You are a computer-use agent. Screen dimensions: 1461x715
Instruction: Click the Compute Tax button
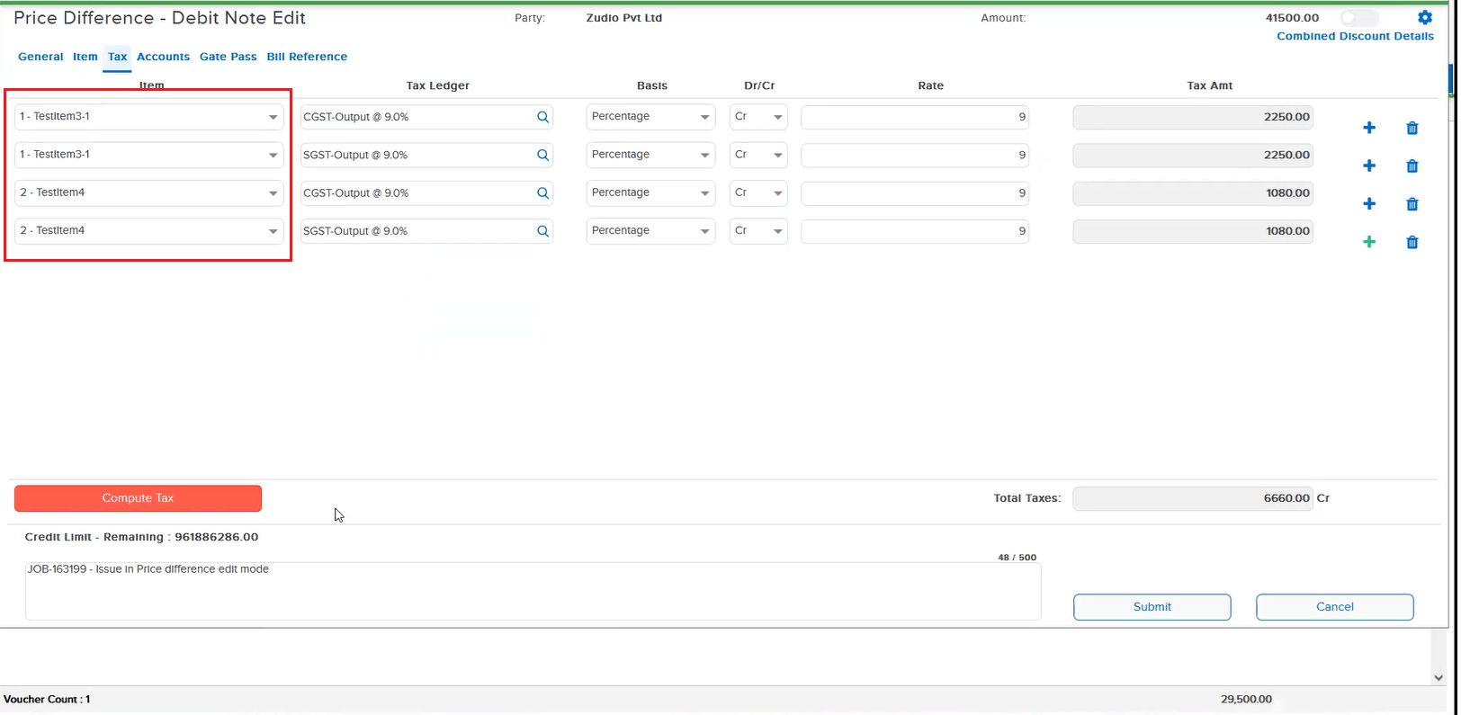click(138, 498)
